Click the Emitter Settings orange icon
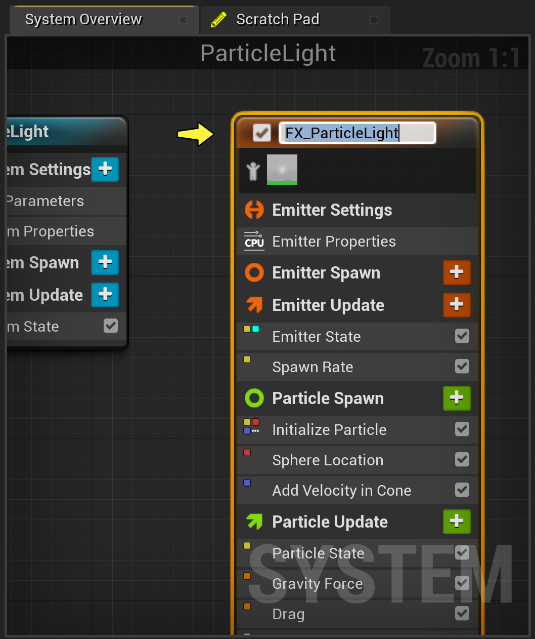Image resolution: width=535 pixels, height=639 pixels. pos(254,210)
